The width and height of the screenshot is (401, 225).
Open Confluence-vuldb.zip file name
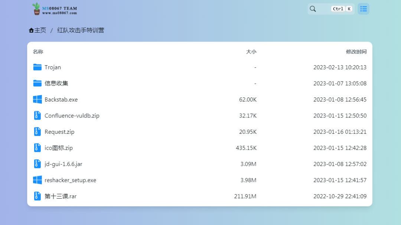click(x=72, y=116)
